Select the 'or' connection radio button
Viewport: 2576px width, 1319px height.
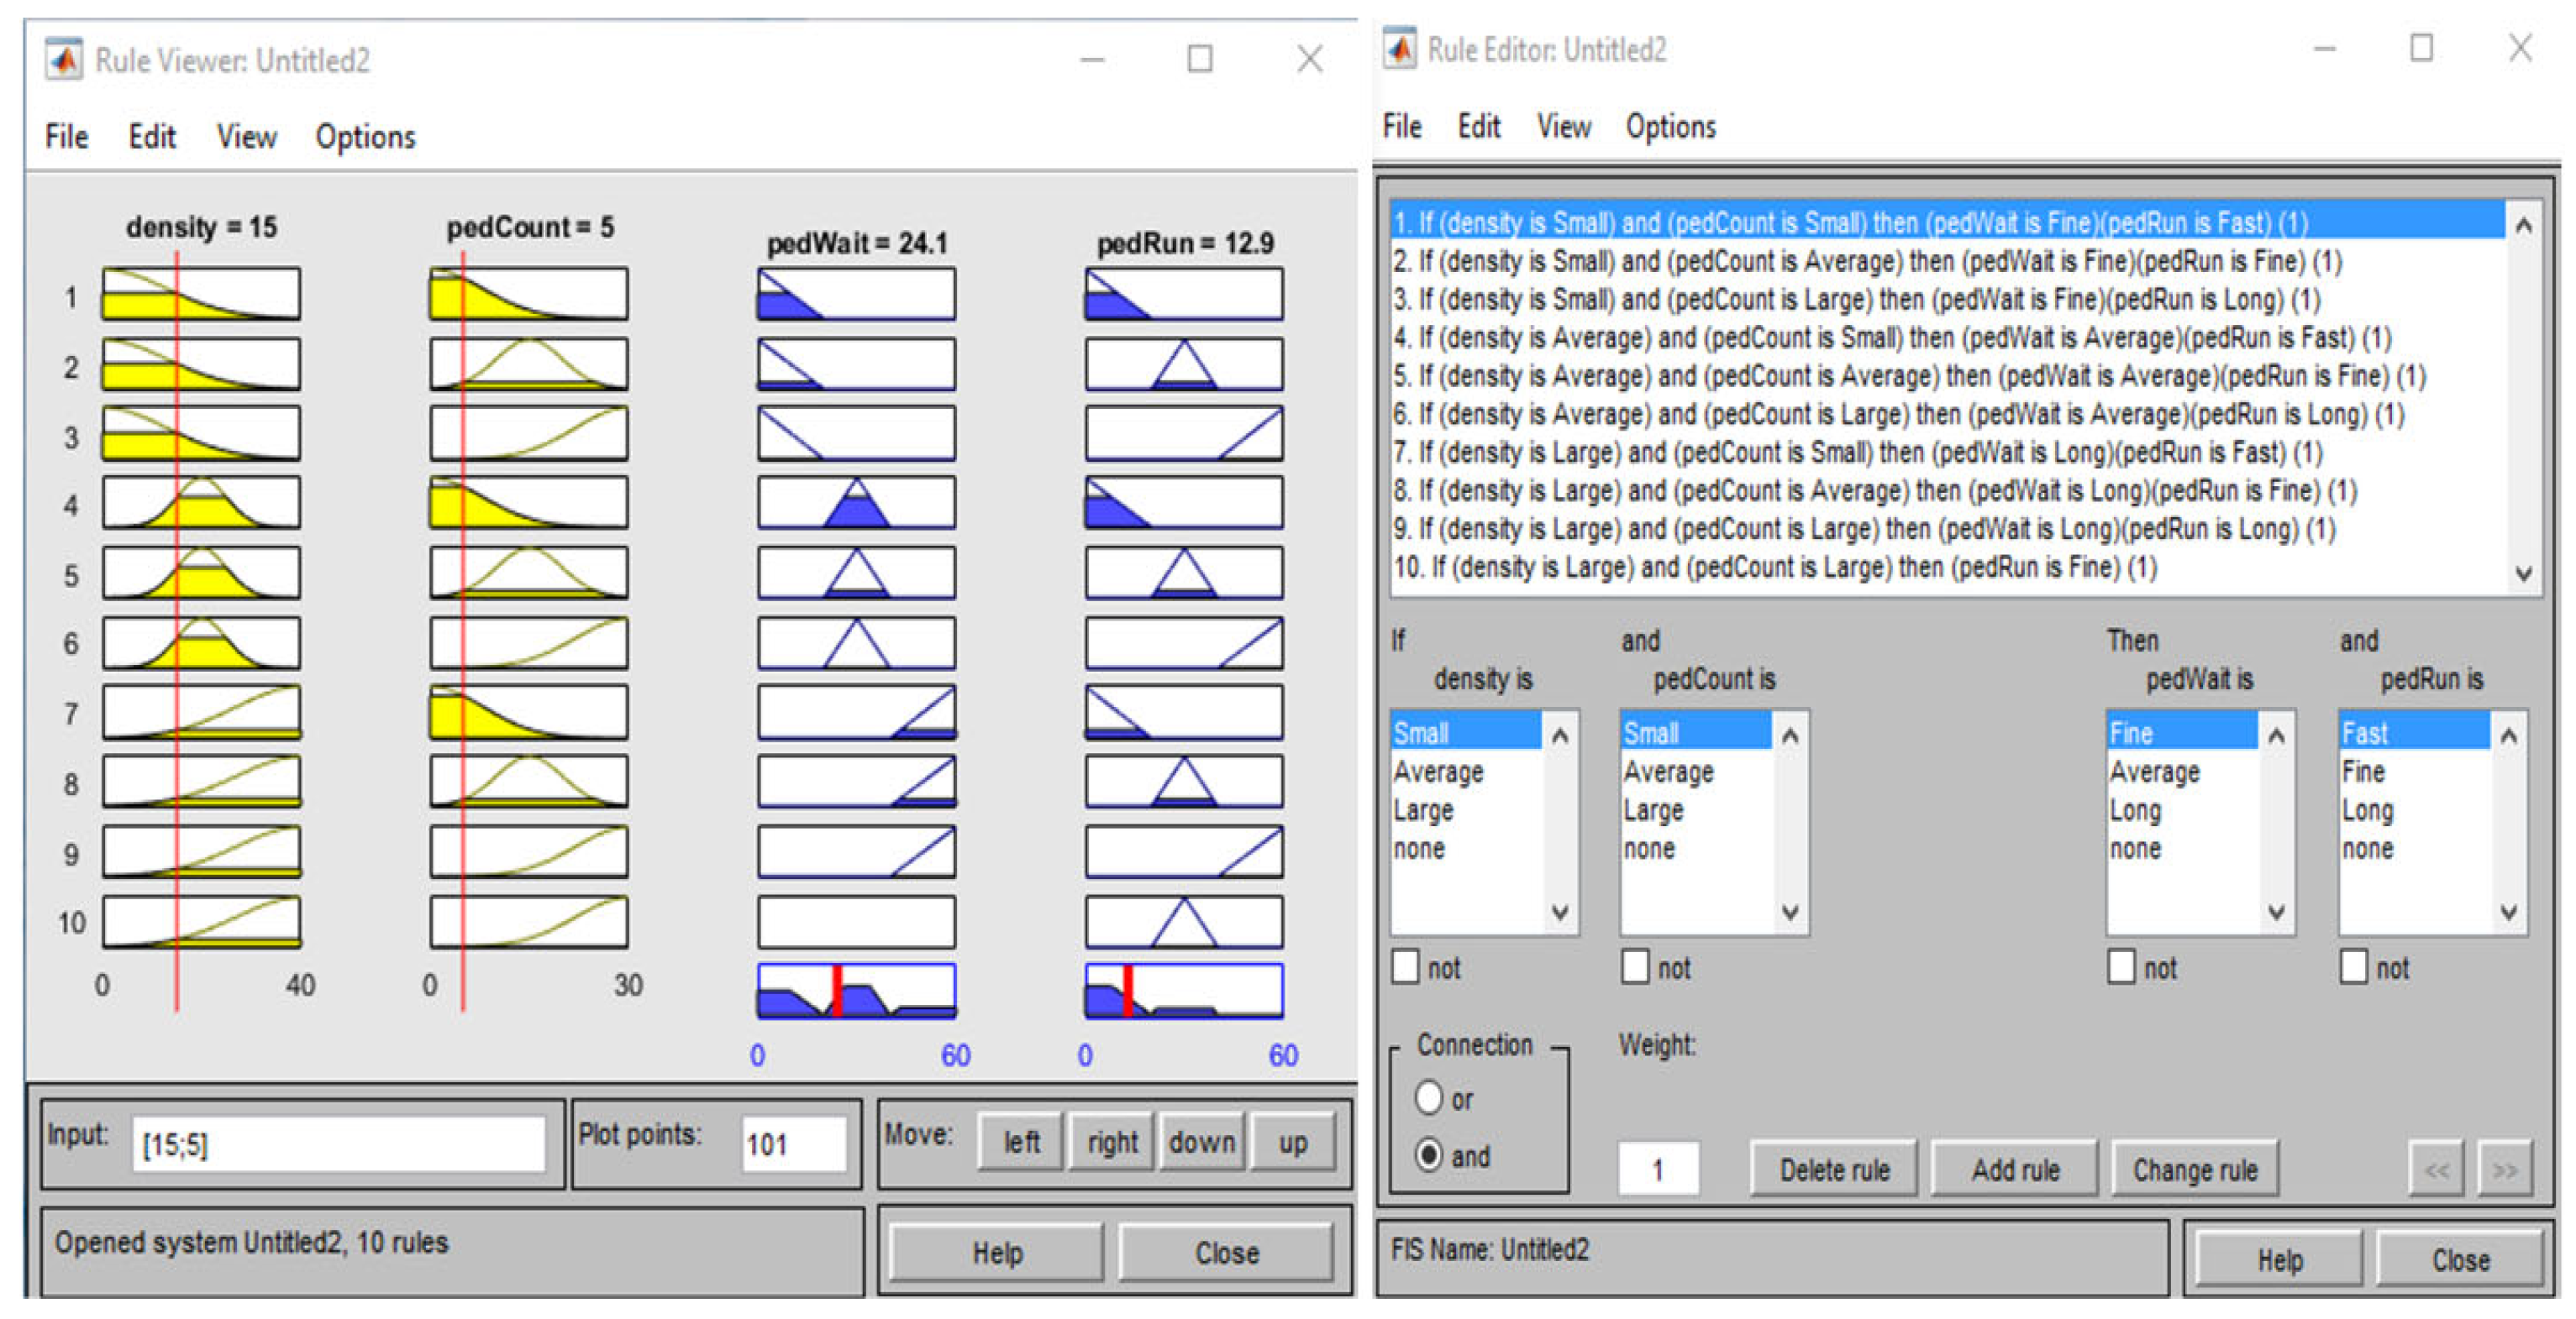tap(1429, 1098)
